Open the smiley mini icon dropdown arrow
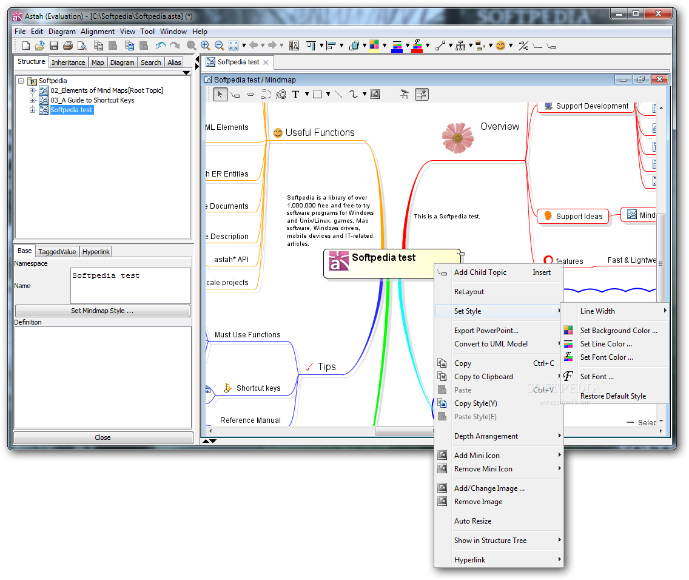Image resolution: width=689 pixels, height=580 pixels. (x=511, y=46)
